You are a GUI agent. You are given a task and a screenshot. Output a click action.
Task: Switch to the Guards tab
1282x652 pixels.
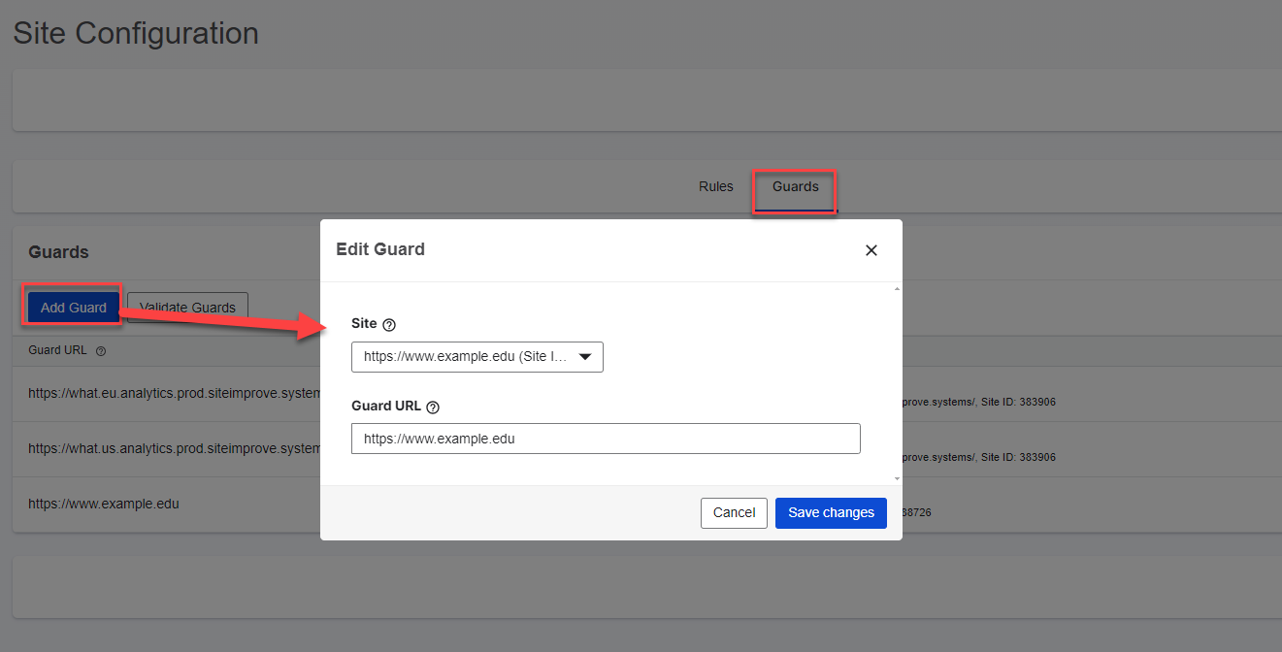click(796, 186)
